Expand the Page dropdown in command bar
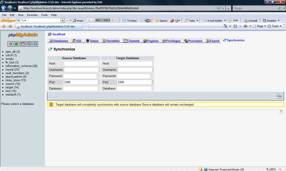The image size is (286, 171). [265, 26]
